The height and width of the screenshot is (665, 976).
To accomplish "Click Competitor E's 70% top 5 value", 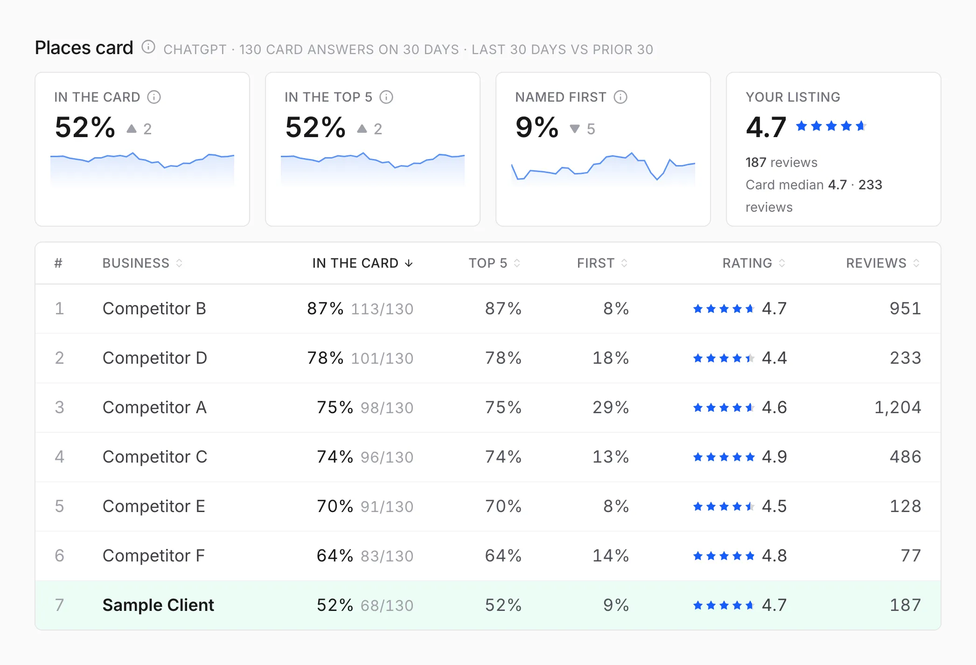I will tap(503, 506).
